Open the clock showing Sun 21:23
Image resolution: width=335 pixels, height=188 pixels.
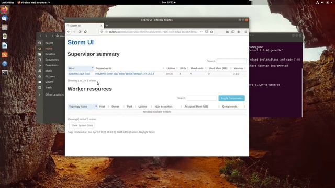click(169, 2)
